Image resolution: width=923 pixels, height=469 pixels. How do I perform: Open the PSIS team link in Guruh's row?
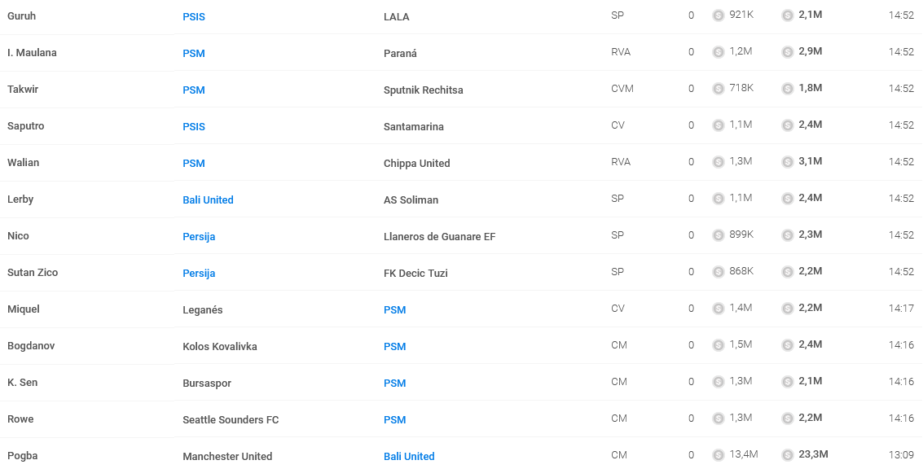(x=194, y=17)
